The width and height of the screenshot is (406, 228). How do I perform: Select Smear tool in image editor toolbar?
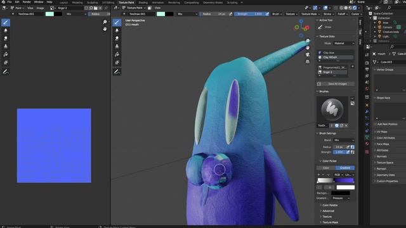click(6, 39)
